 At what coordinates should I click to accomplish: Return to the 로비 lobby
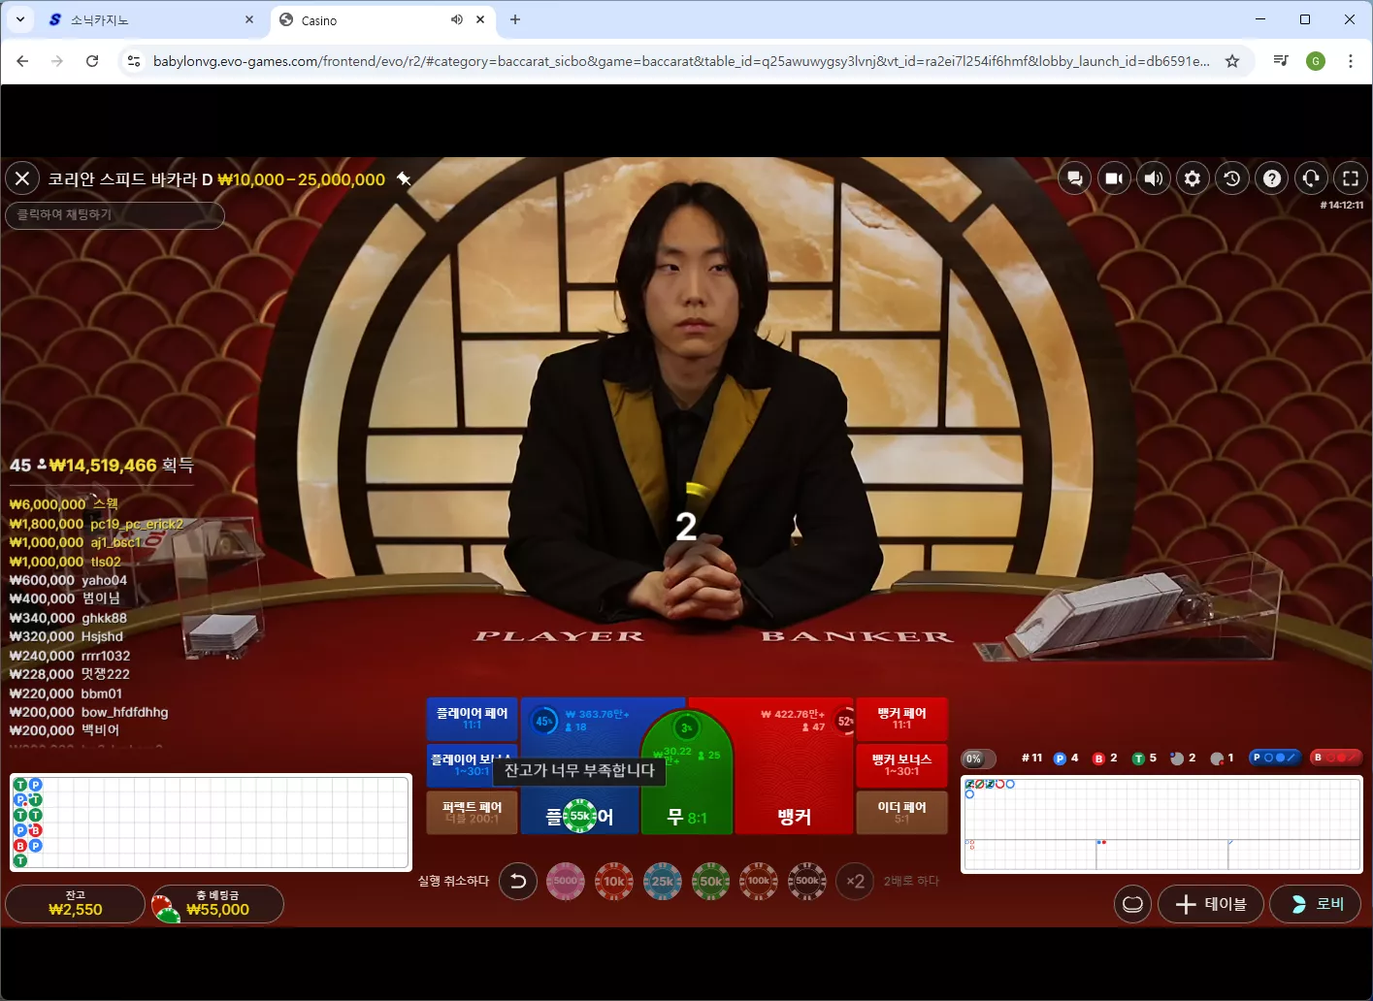1316,905
